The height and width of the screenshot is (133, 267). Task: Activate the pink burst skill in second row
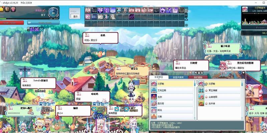[x=88, y=17]
